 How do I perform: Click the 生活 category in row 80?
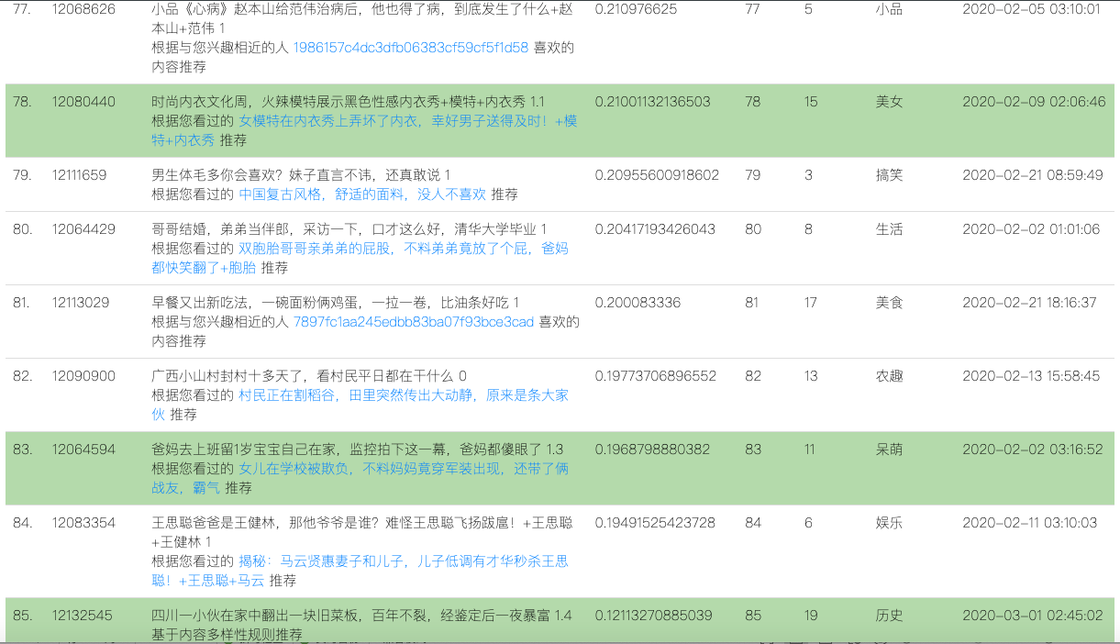[x=889, y=229]
